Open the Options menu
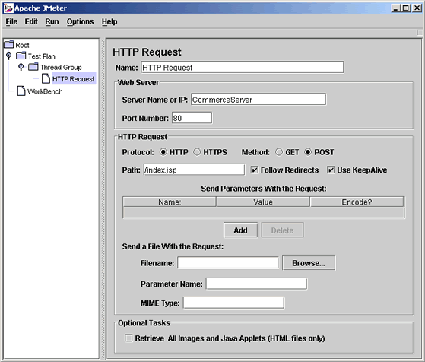Screen dimensions: 425x362 pyautogui.click(x=81, y=22)
